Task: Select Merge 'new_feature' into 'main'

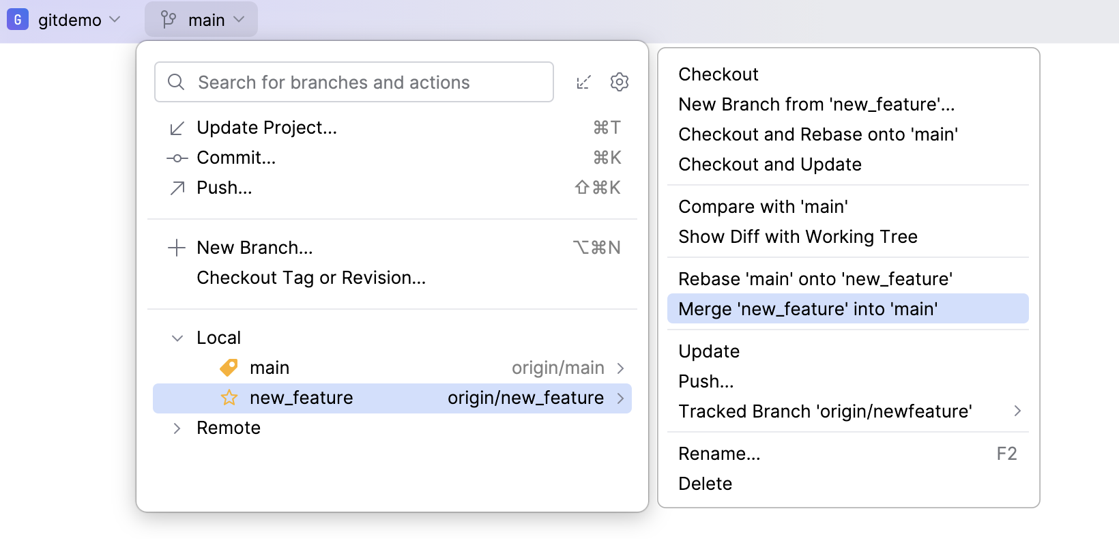Action: tap(808, 309)
